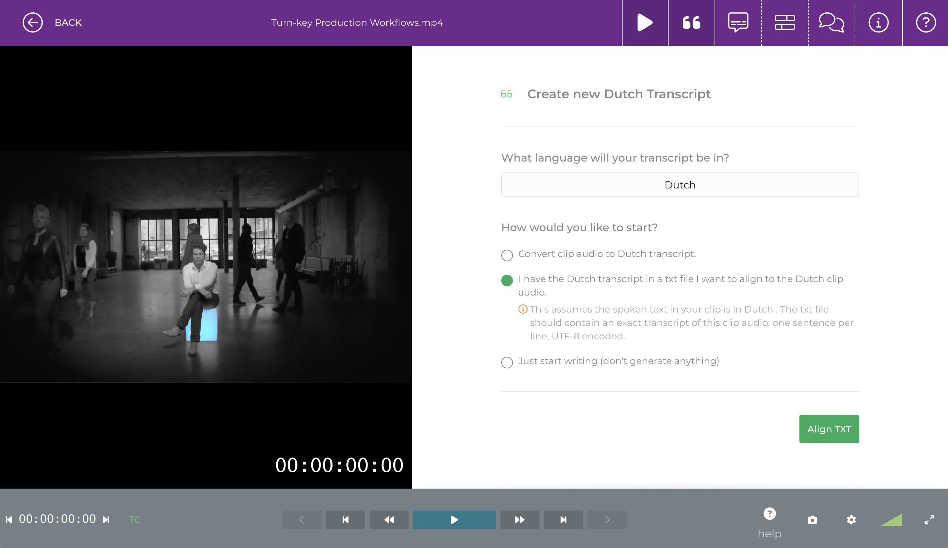Open the comments chat bubbles icon
This screenshot has height=548, width=948.
click(831, 23)
